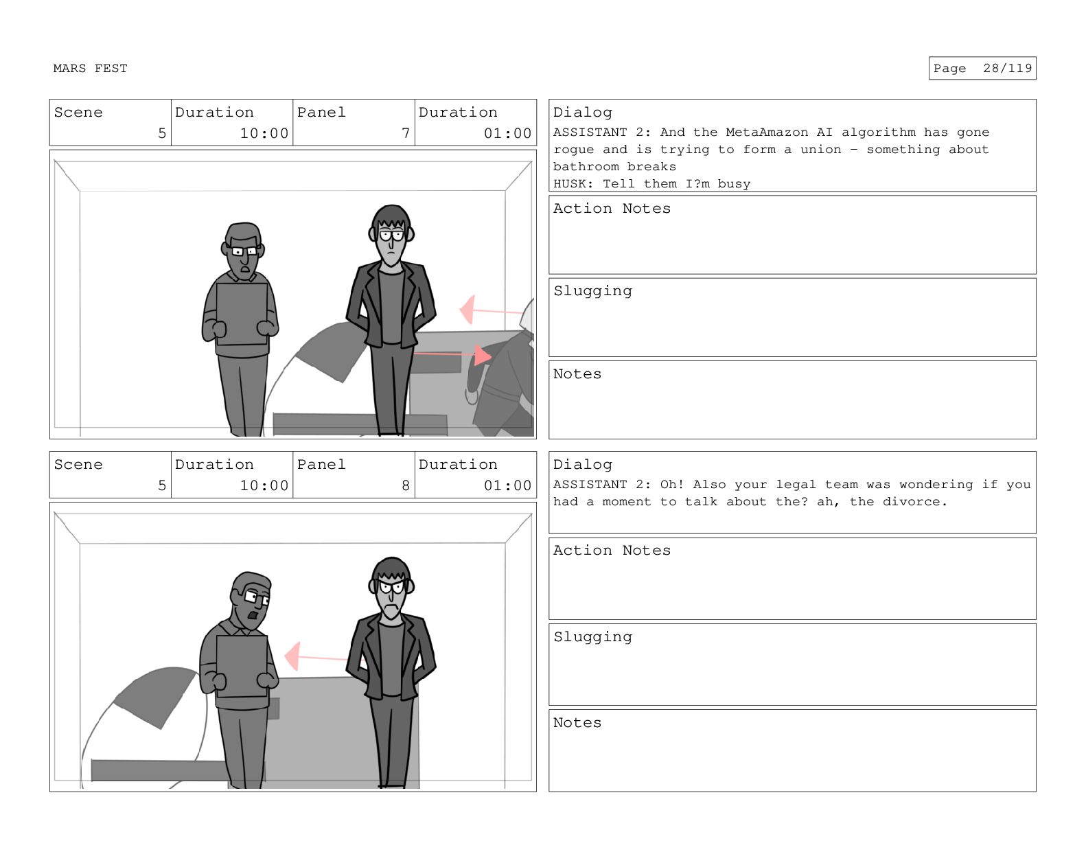Click the Page 28/119 indicator box
Image resolution: width=1086 pixels, height=841 pixels.
pyautogui.click(x=982, y=69)
